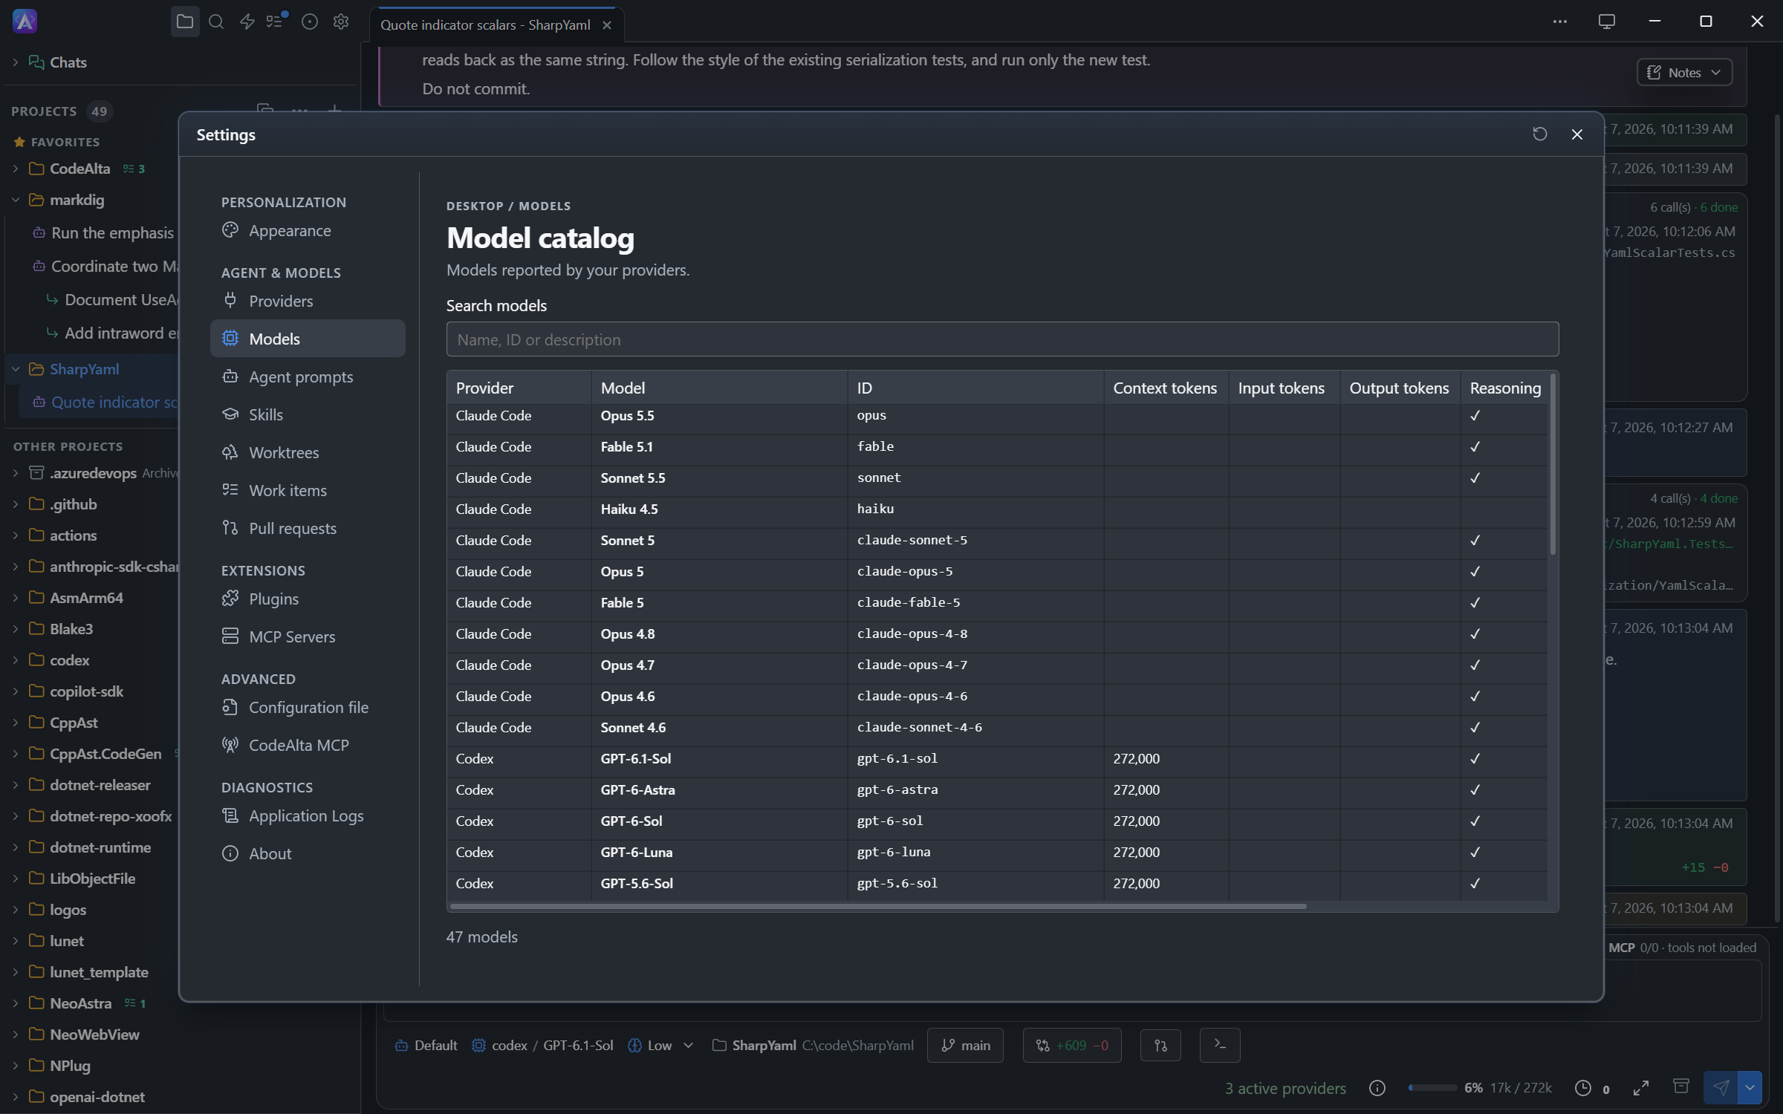Click the codex / GPT-6.1-Sol model selector
The height and width of the screenshot is (1114, 1783).
[542, 1045]
